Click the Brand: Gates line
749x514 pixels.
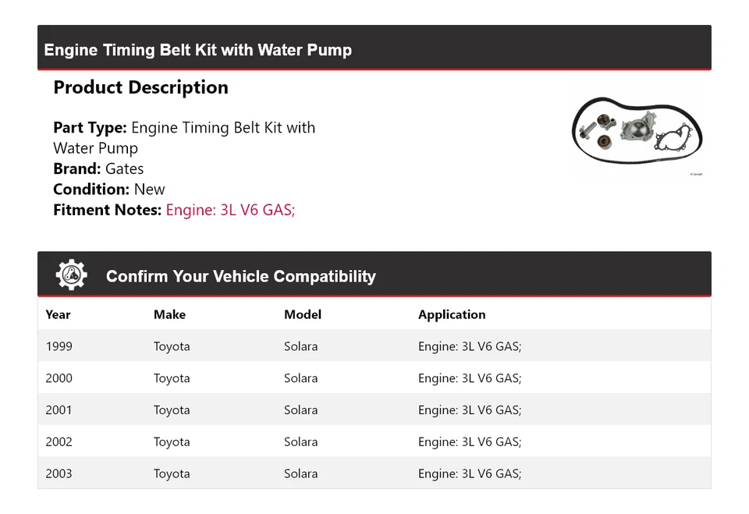pyautogui.click(x=98, y=168)
